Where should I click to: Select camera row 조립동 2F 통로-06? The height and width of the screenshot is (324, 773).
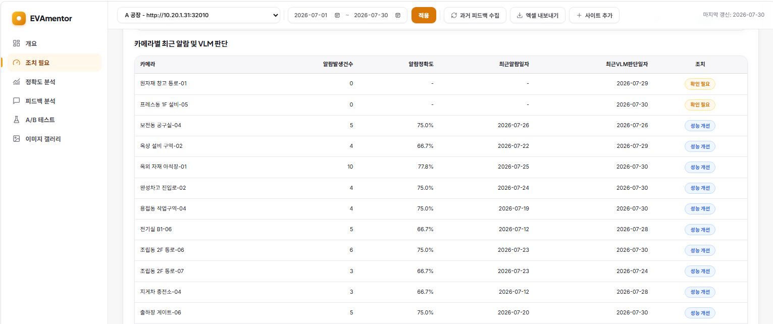441,250
